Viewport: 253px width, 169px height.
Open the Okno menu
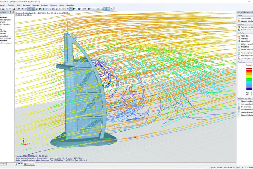pyautogui.click(x=61, y=5)
